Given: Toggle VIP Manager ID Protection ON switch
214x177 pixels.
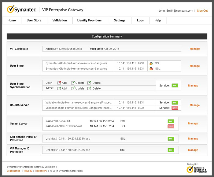Looking at the screenshot, I should 171,150.
